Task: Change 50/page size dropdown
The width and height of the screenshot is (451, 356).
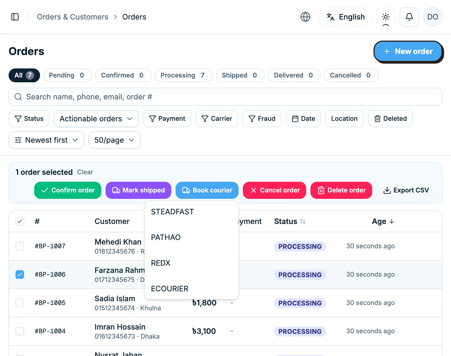Action: pos(114,140)
